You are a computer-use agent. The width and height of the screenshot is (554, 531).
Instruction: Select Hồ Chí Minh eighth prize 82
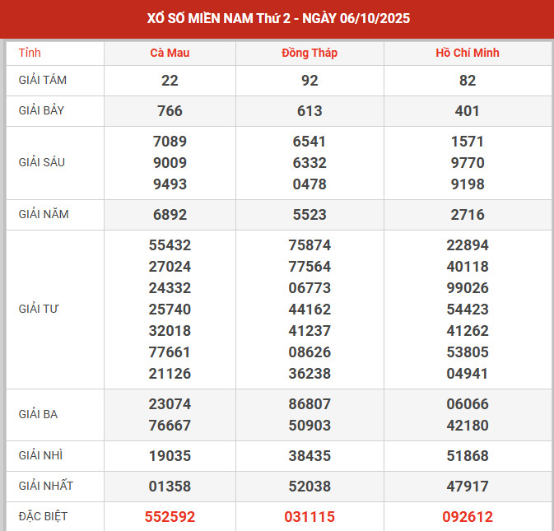(468, 81)
